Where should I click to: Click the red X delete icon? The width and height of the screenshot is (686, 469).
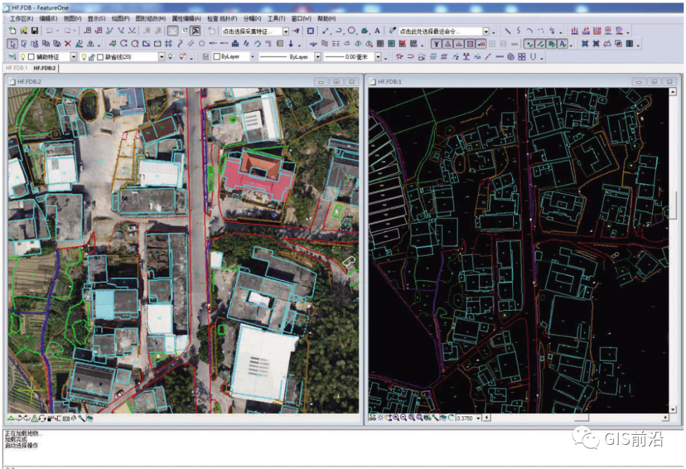[68, 44]
